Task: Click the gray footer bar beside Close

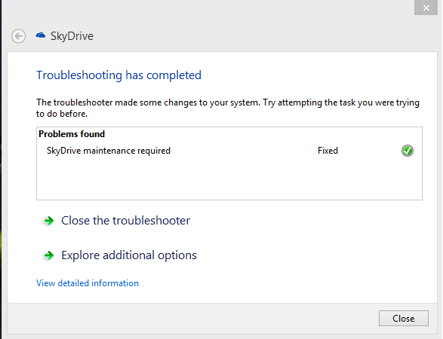Action: point(192,319)
